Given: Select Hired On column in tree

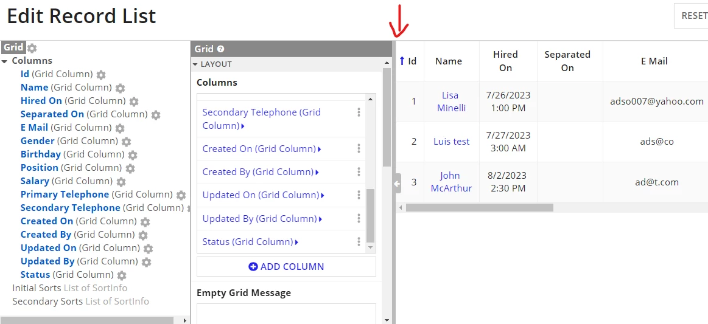Looking at the screenshot, I should tap(41, 101).
